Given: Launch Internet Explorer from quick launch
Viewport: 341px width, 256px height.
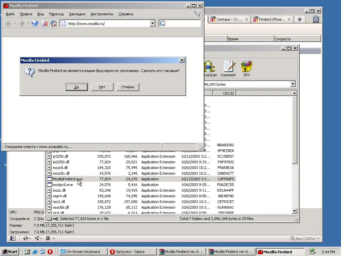Looking at the screenshot, I should [35, 252].
